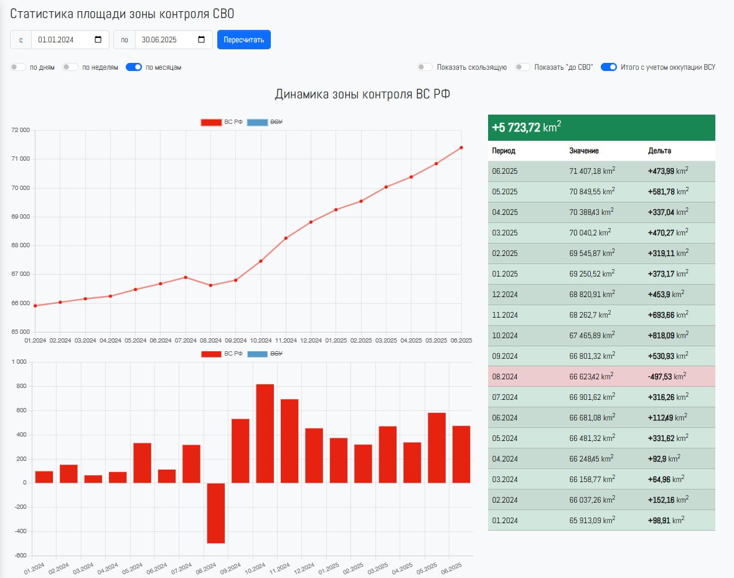Image resolution: width=734 pixels, height=578 pixels.
Task: Click the Дельта column header
Action: [659, 151]
